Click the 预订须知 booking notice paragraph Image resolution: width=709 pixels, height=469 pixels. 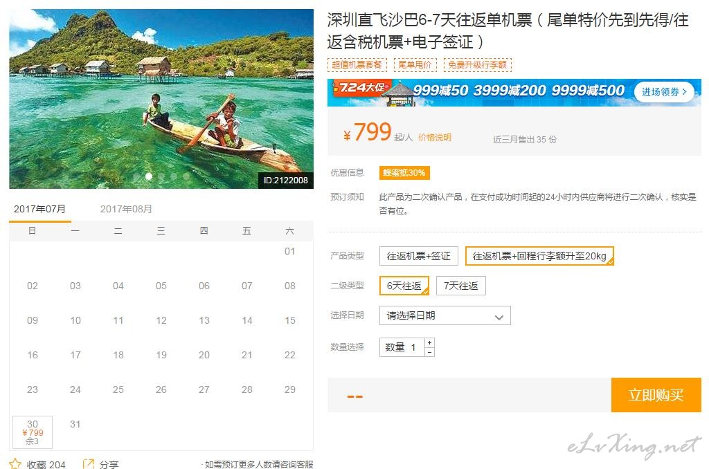(x=537, y=203)
